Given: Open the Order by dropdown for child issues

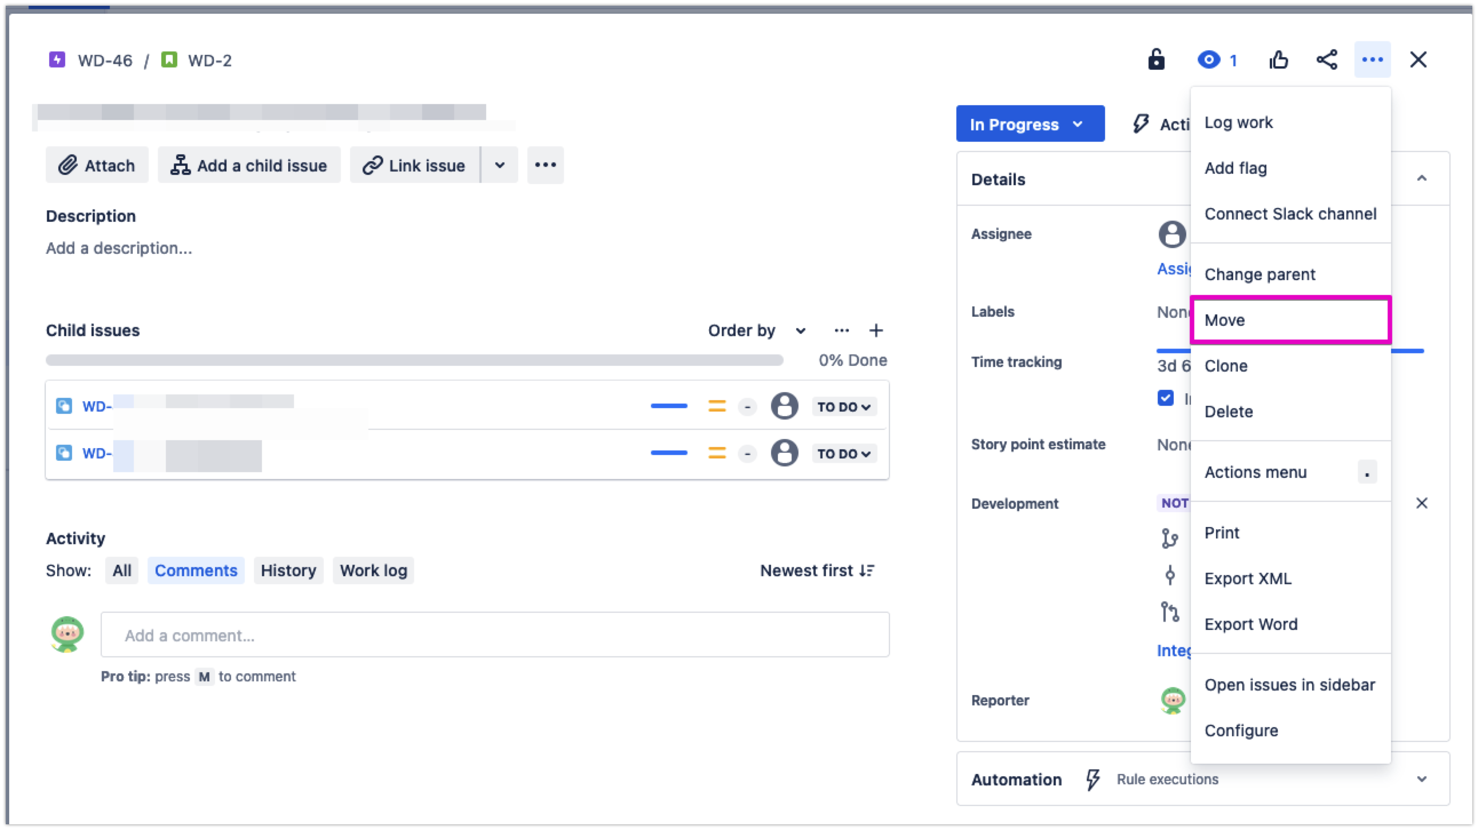Looking at the screenshot, I should tap(756, 330).
